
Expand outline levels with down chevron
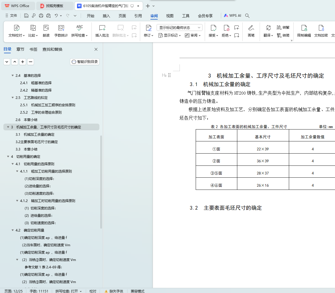click(x=7, y=62)
